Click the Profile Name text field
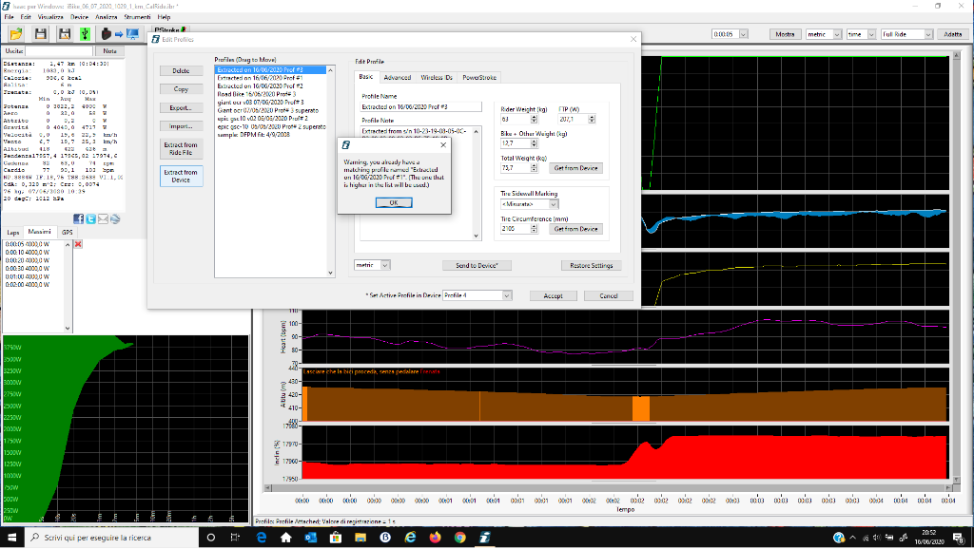The width and height of the screenshot is (974, 549). [x=421, y=107]
